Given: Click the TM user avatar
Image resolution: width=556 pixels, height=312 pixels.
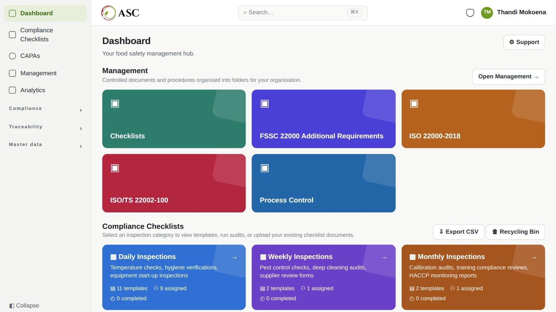Looking at the screenshot, I should click(x=487, y=12).
